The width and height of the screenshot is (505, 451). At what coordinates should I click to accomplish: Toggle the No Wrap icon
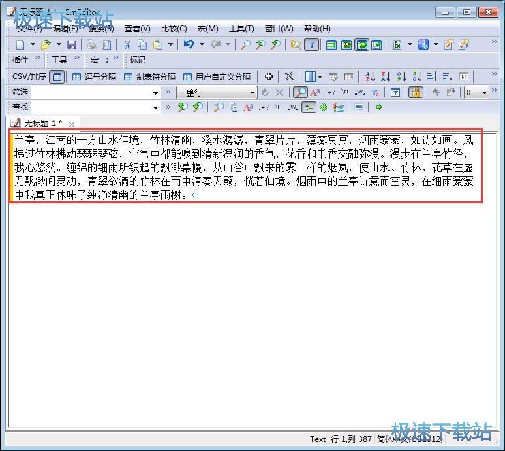coord(331,44)
